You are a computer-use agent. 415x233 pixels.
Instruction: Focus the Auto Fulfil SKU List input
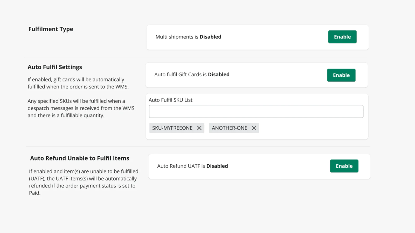coord(256,111)
